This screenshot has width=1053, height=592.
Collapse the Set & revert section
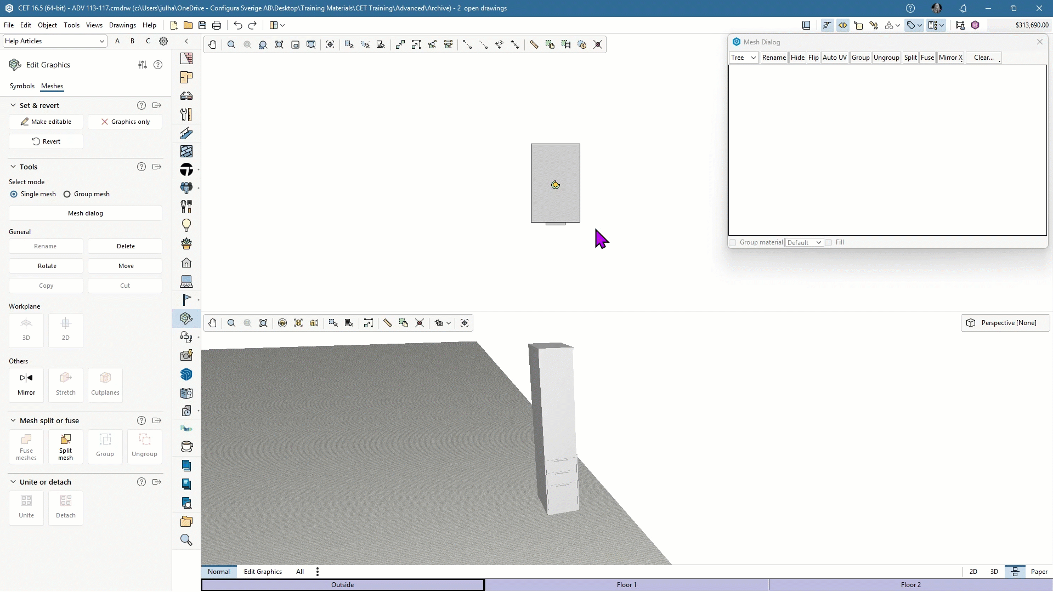tap(13, 105)
